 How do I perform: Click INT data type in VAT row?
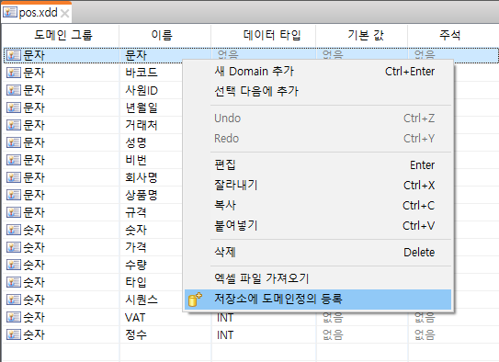[225, 318]
